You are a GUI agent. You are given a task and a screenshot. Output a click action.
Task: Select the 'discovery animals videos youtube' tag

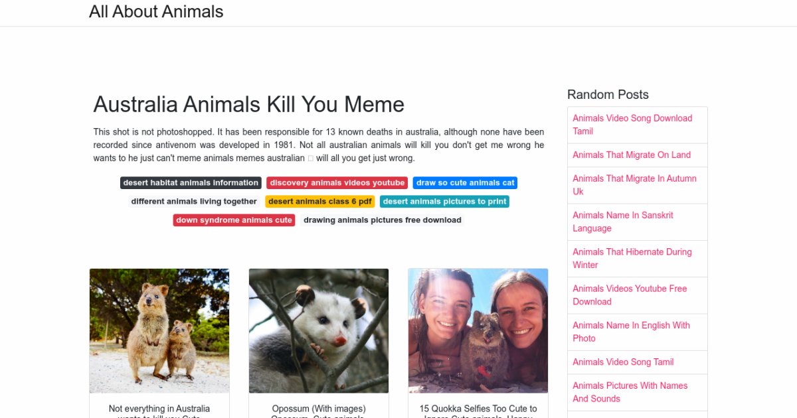point(337,183)
